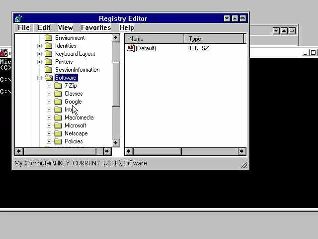Click the window resize grip corner

[244, 165]
